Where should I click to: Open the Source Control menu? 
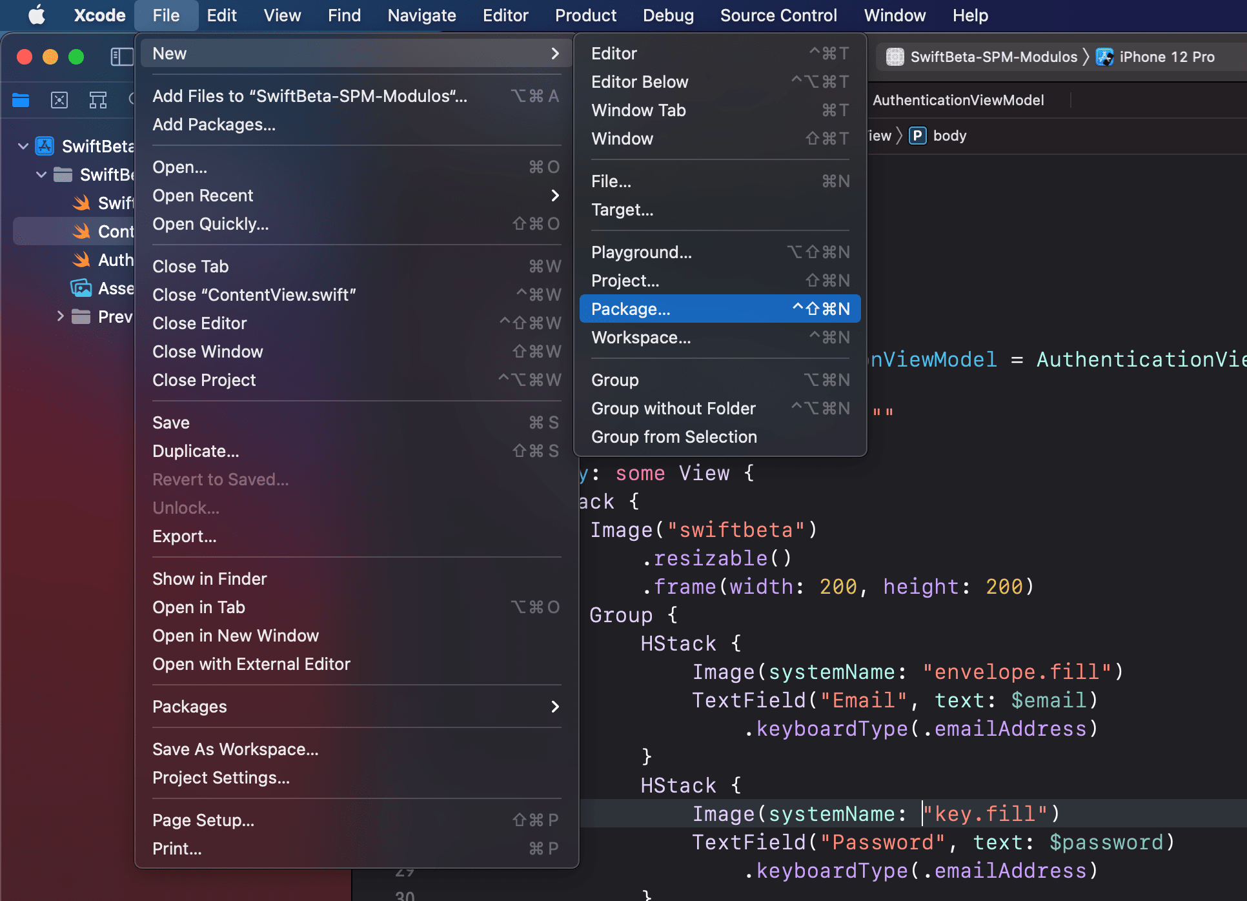tap(778, 15)
